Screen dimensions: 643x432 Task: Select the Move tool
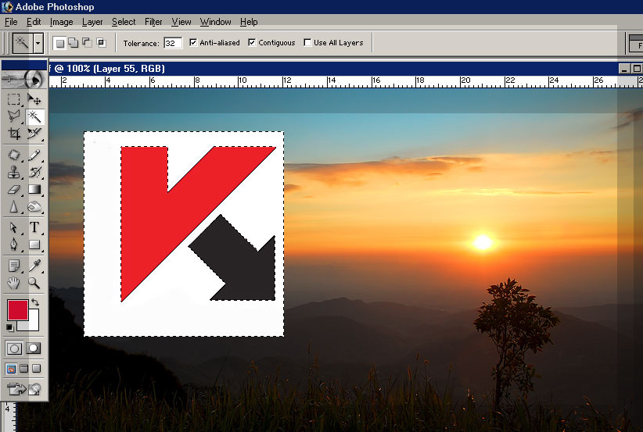pos(34,99)
